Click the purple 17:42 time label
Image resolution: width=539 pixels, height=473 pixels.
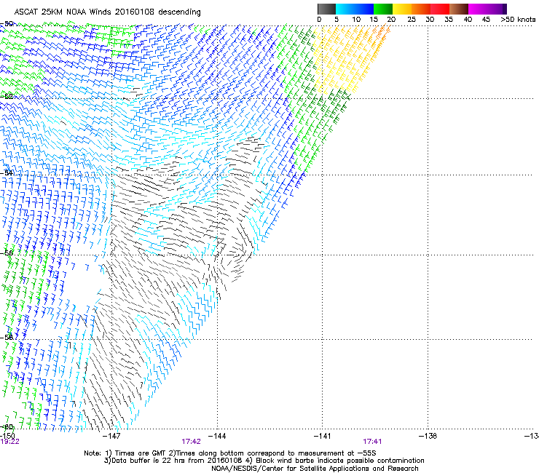point(191,442)
